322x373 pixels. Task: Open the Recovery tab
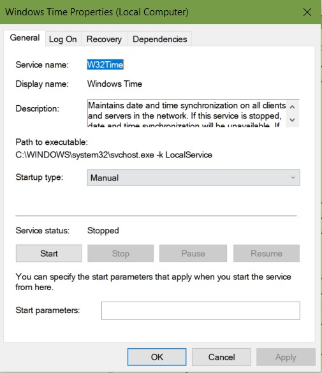(104, 40)
